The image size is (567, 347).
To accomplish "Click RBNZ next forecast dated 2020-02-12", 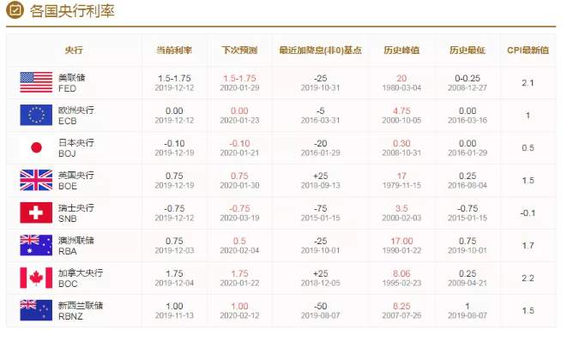I will point(239,310).
